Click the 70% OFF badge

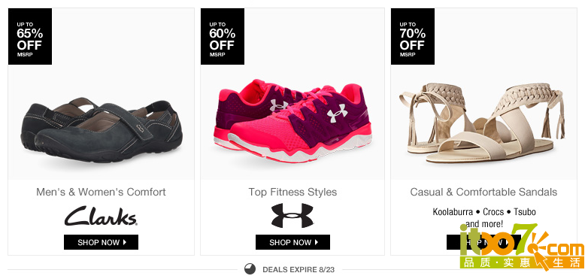pos(413,36)
